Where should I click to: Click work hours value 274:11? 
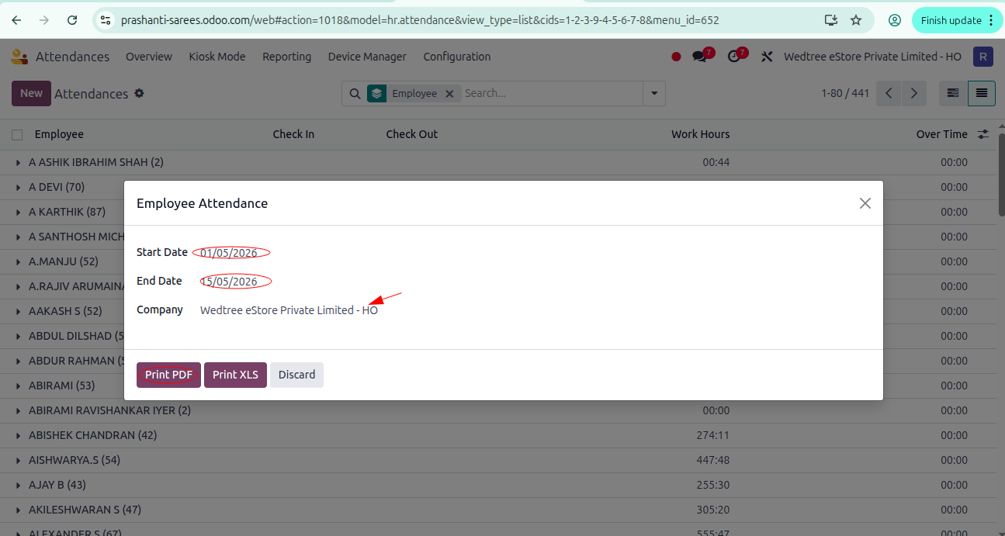(713, 435)
